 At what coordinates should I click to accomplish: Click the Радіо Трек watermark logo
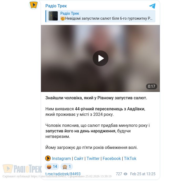tap(22, 169)
